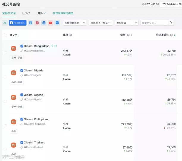The width and height of the screenshot is (182, 161).
Task: Click net growth value 28,757
Action: [x=171, y=75]
